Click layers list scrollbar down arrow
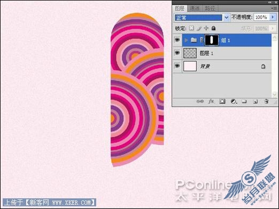The width and height of the screenshot is (279, 209). [x=274, y=94]
